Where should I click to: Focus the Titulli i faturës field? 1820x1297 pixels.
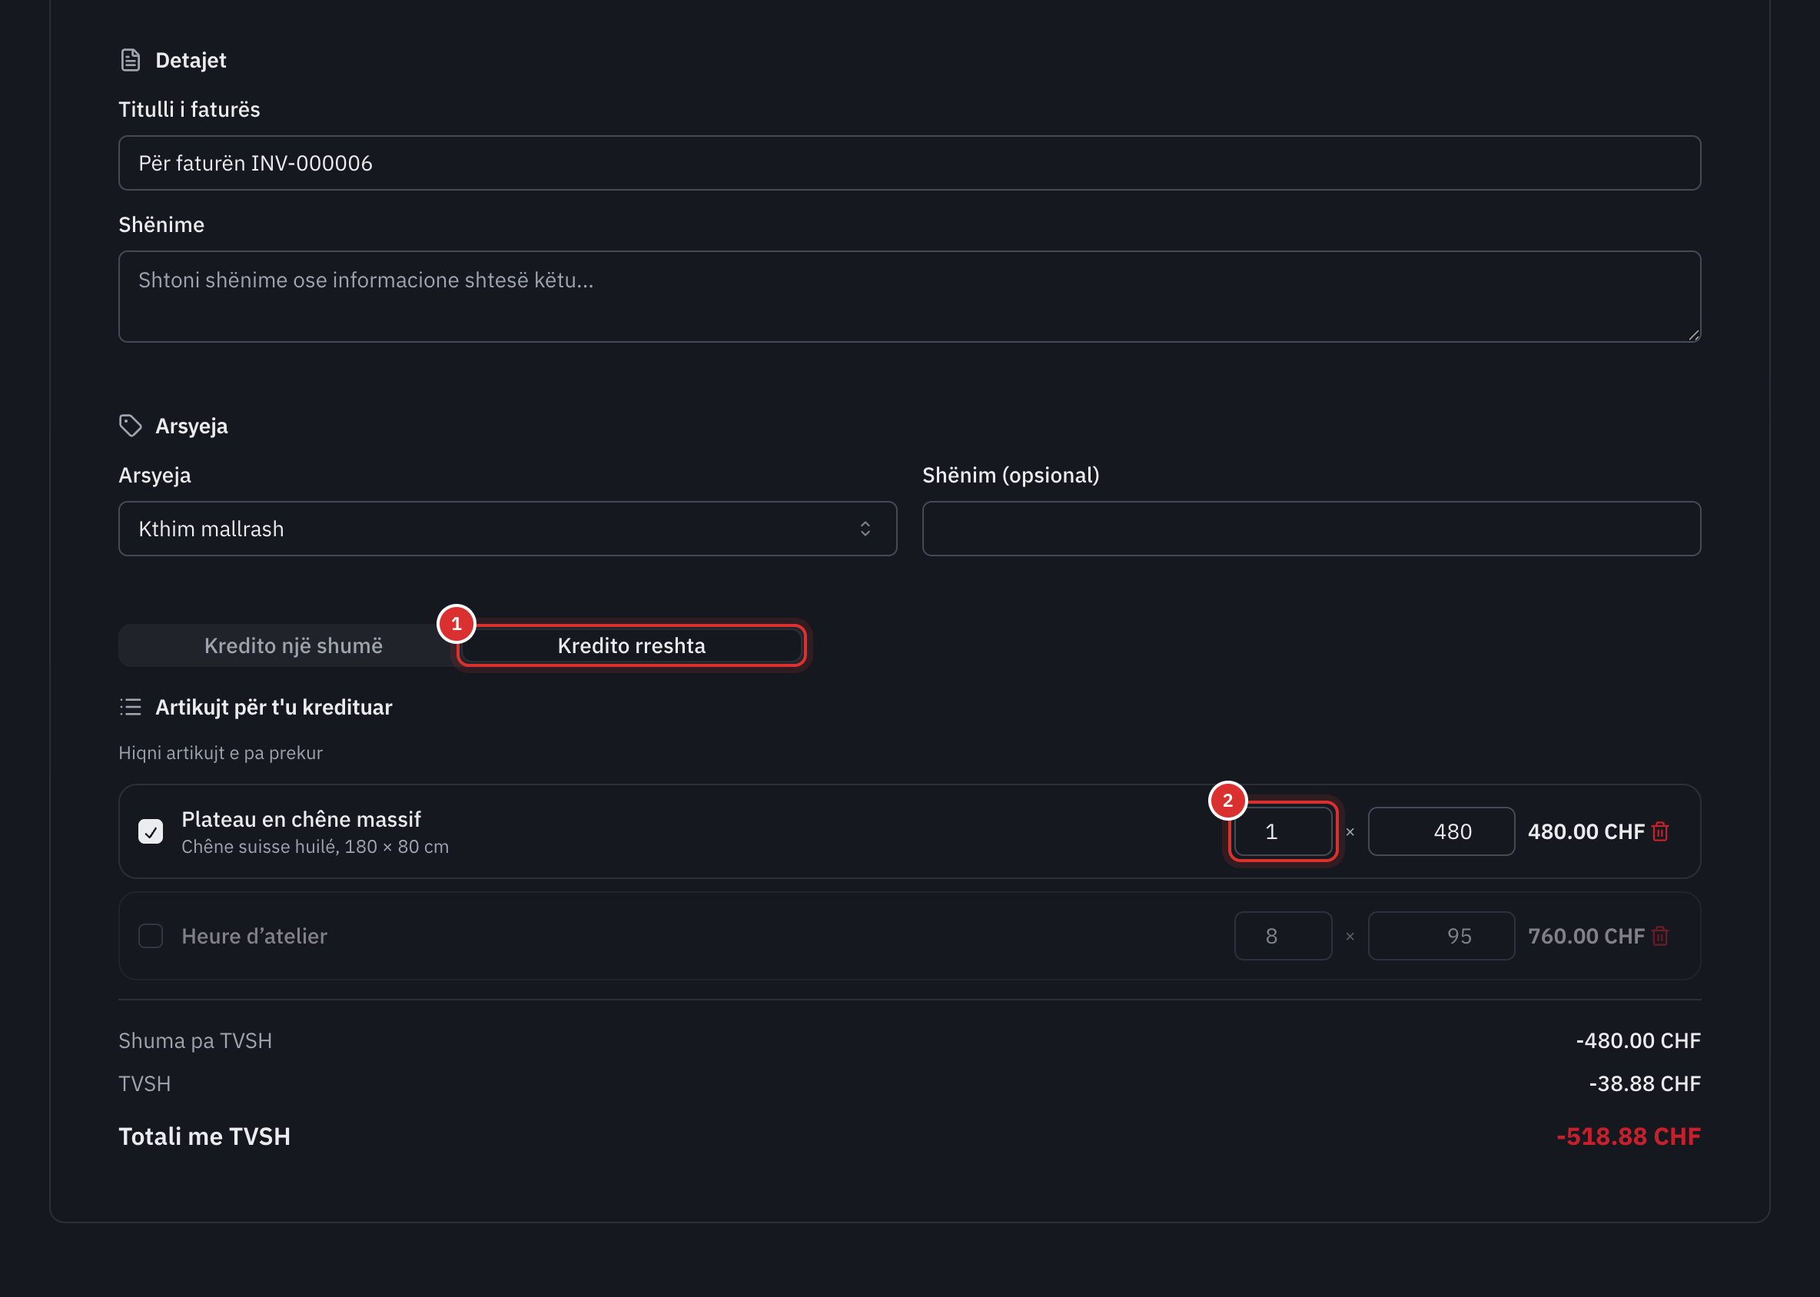tap(909, 163)
